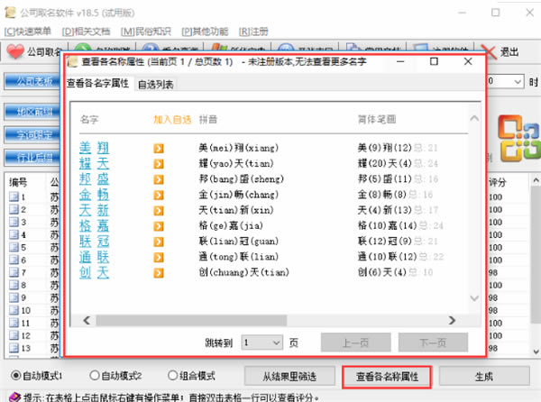Click the row 13 document icon in results

click(14, 348)
